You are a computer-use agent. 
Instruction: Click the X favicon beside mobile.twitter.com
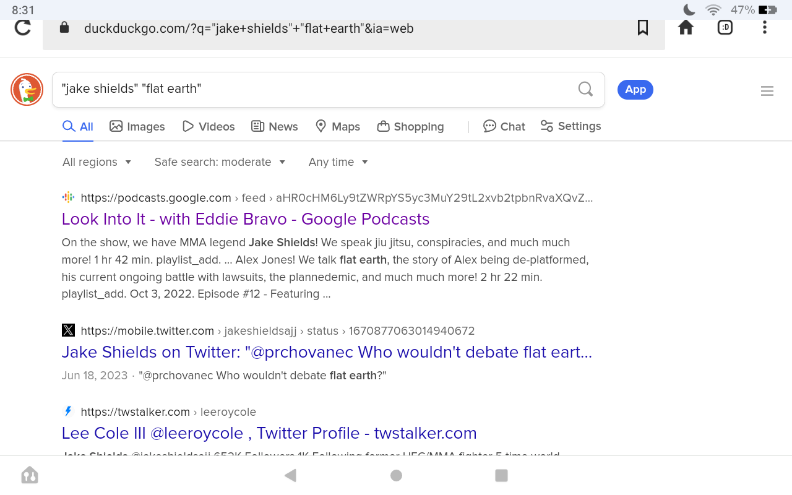(x=68, y=330)
